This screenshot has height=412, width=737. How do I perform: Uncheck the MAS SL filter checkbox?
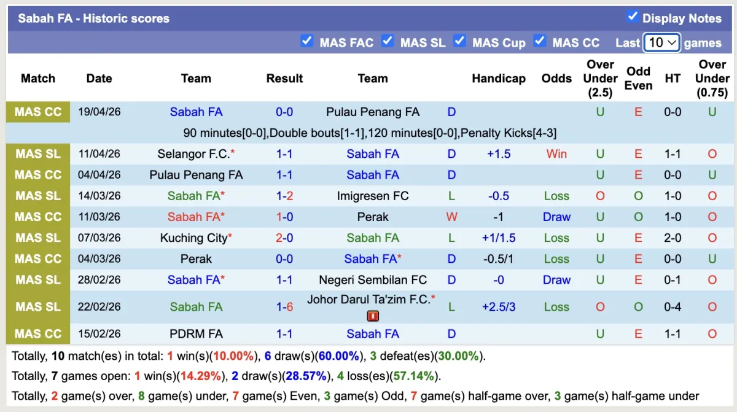click(x=387, y=41)
